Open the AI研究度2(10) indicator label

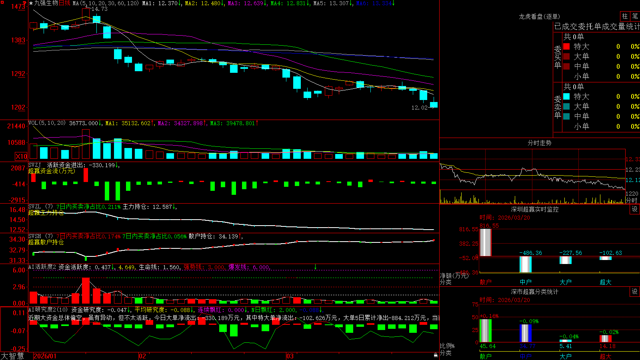click(x=48, y=310)
